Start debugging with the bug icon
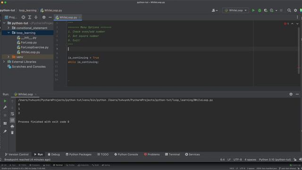302x170 pixels. click(260, 10)
